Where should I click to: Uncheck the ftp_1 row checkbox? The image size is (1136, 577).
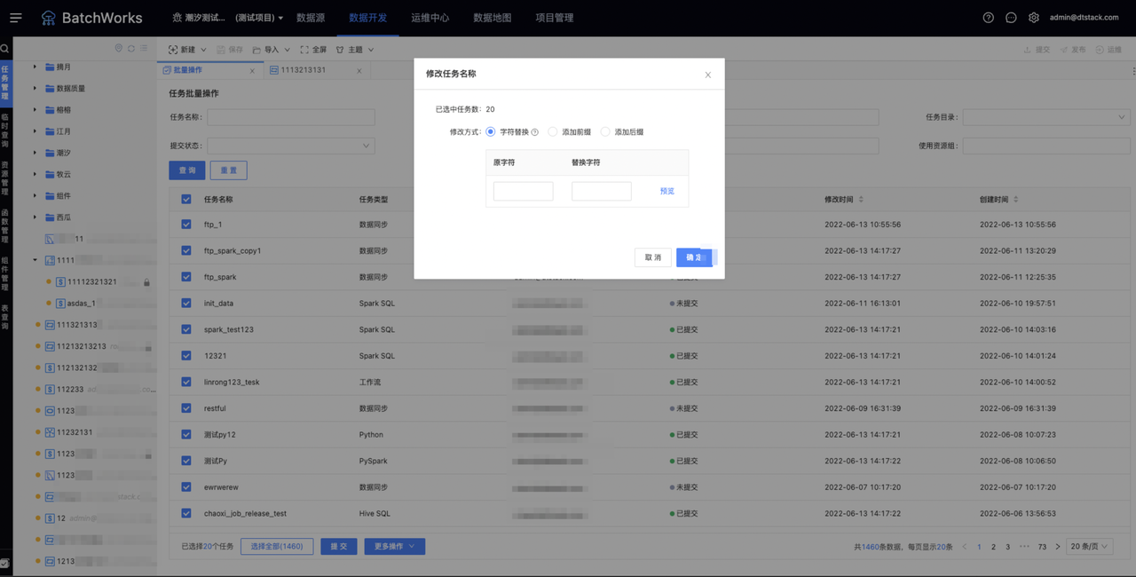coord(186,225)
